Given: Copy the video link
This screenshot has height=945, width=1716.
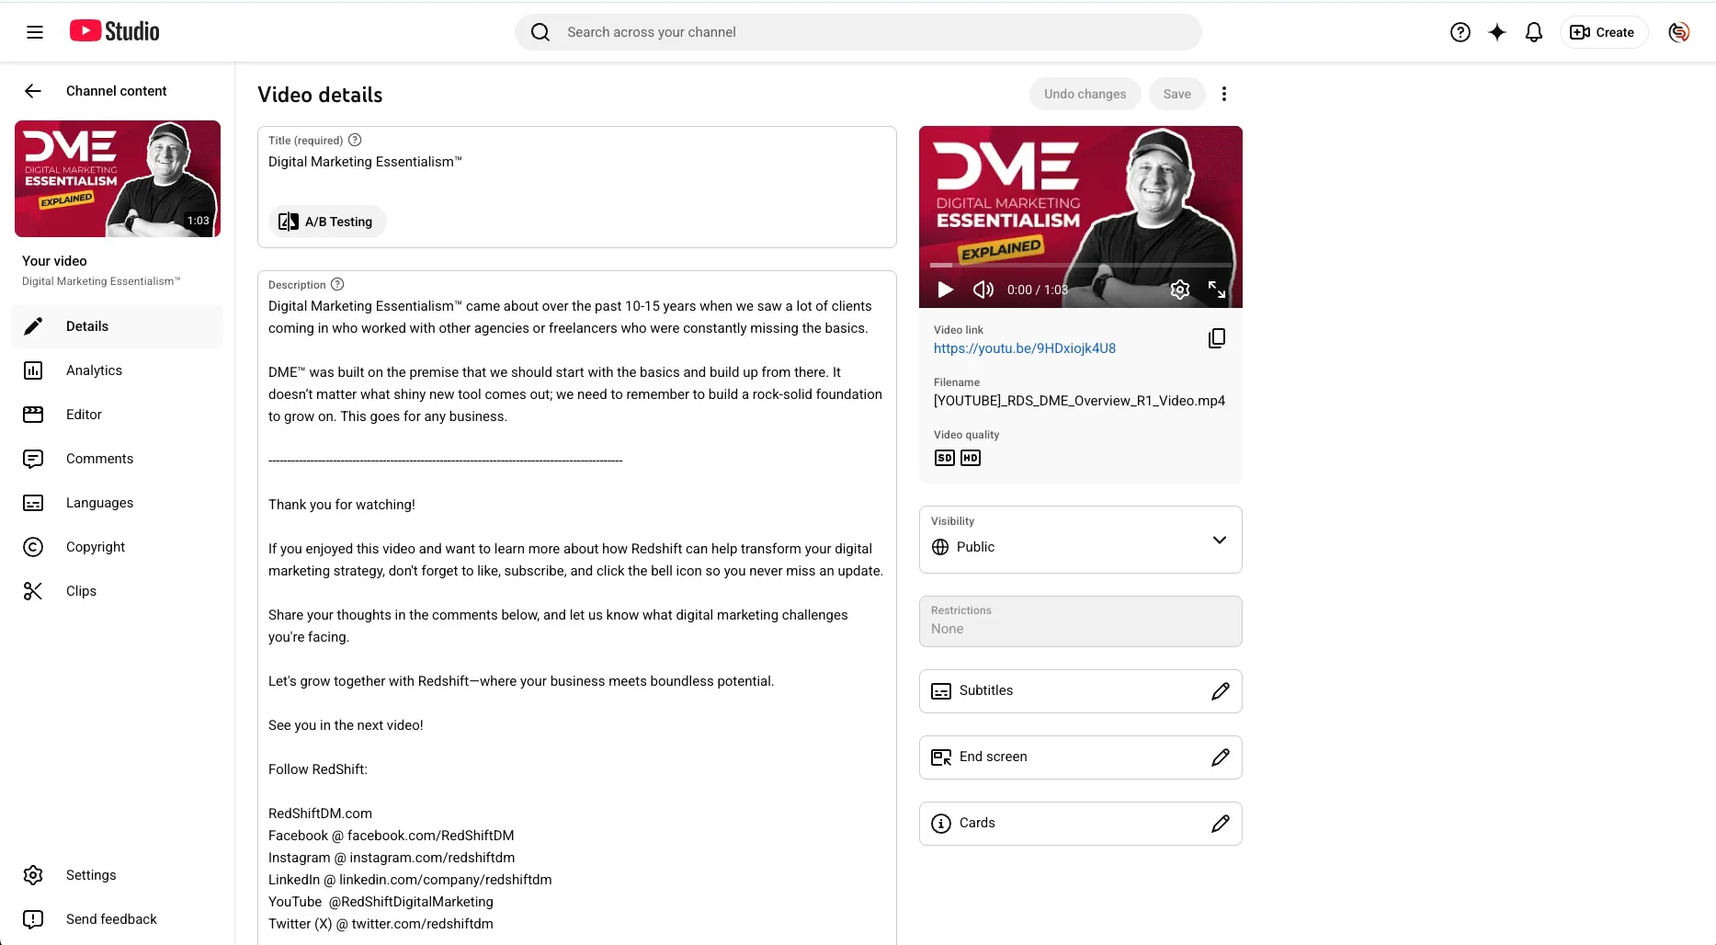Looking at the screenshot, I should 1216,337.
